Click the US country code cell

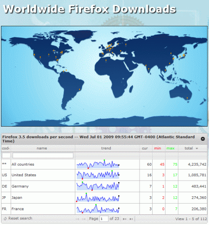click(x=4, y=175)
